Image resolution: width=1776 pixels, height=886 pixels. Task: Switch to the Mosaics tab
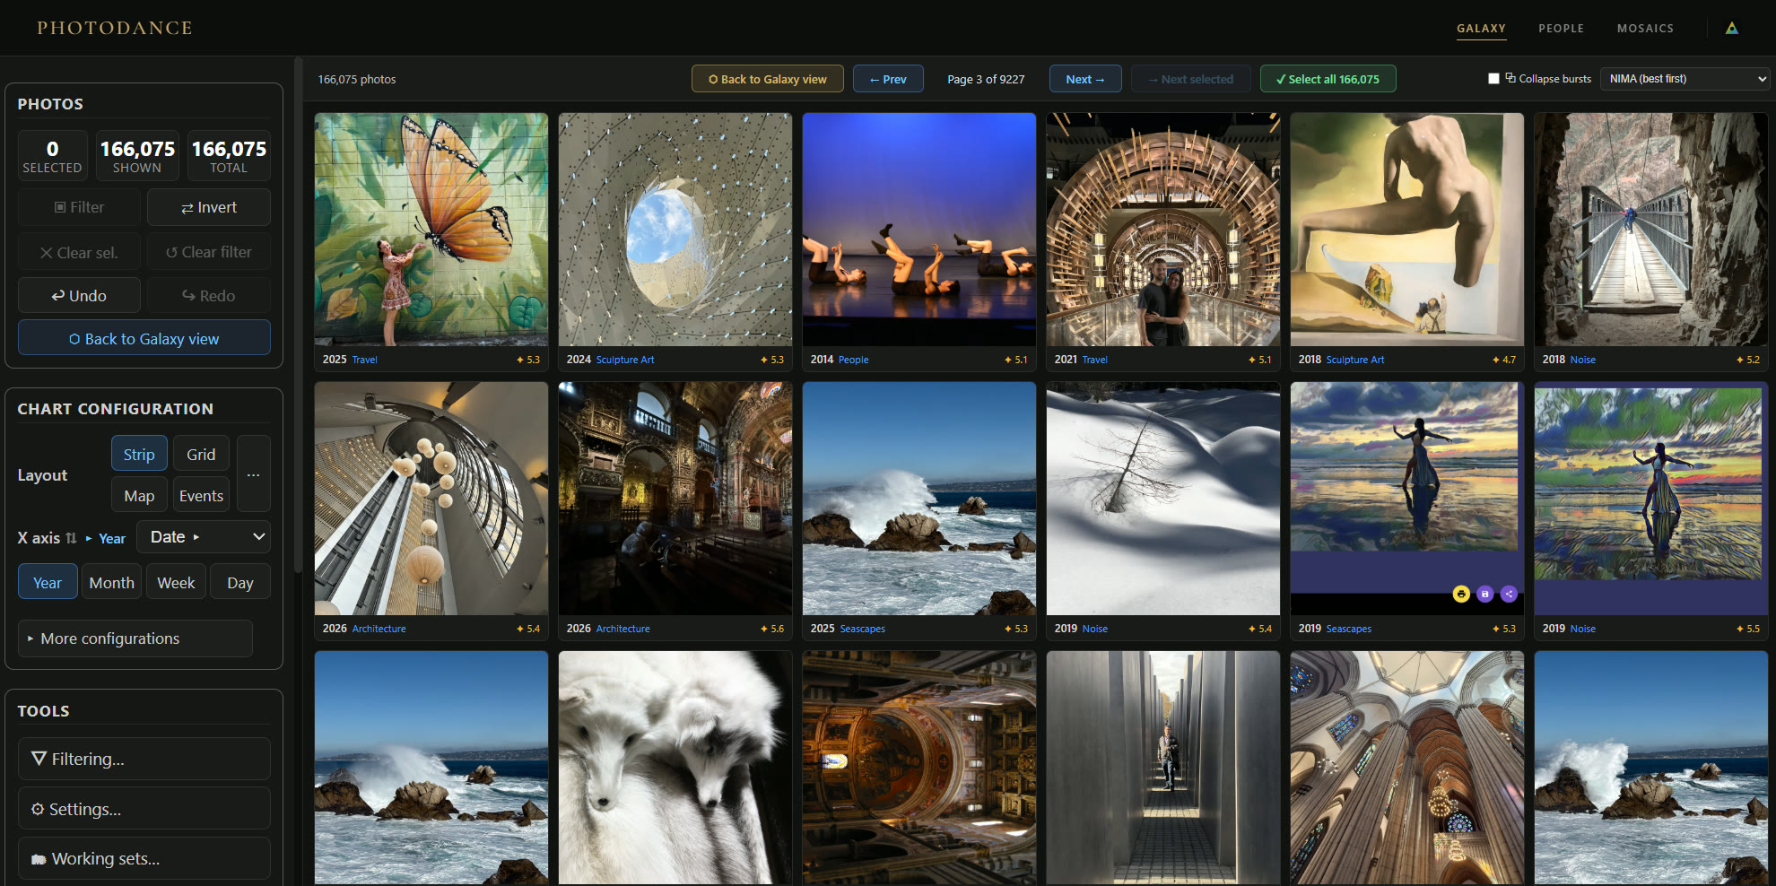pos(1645,29)
